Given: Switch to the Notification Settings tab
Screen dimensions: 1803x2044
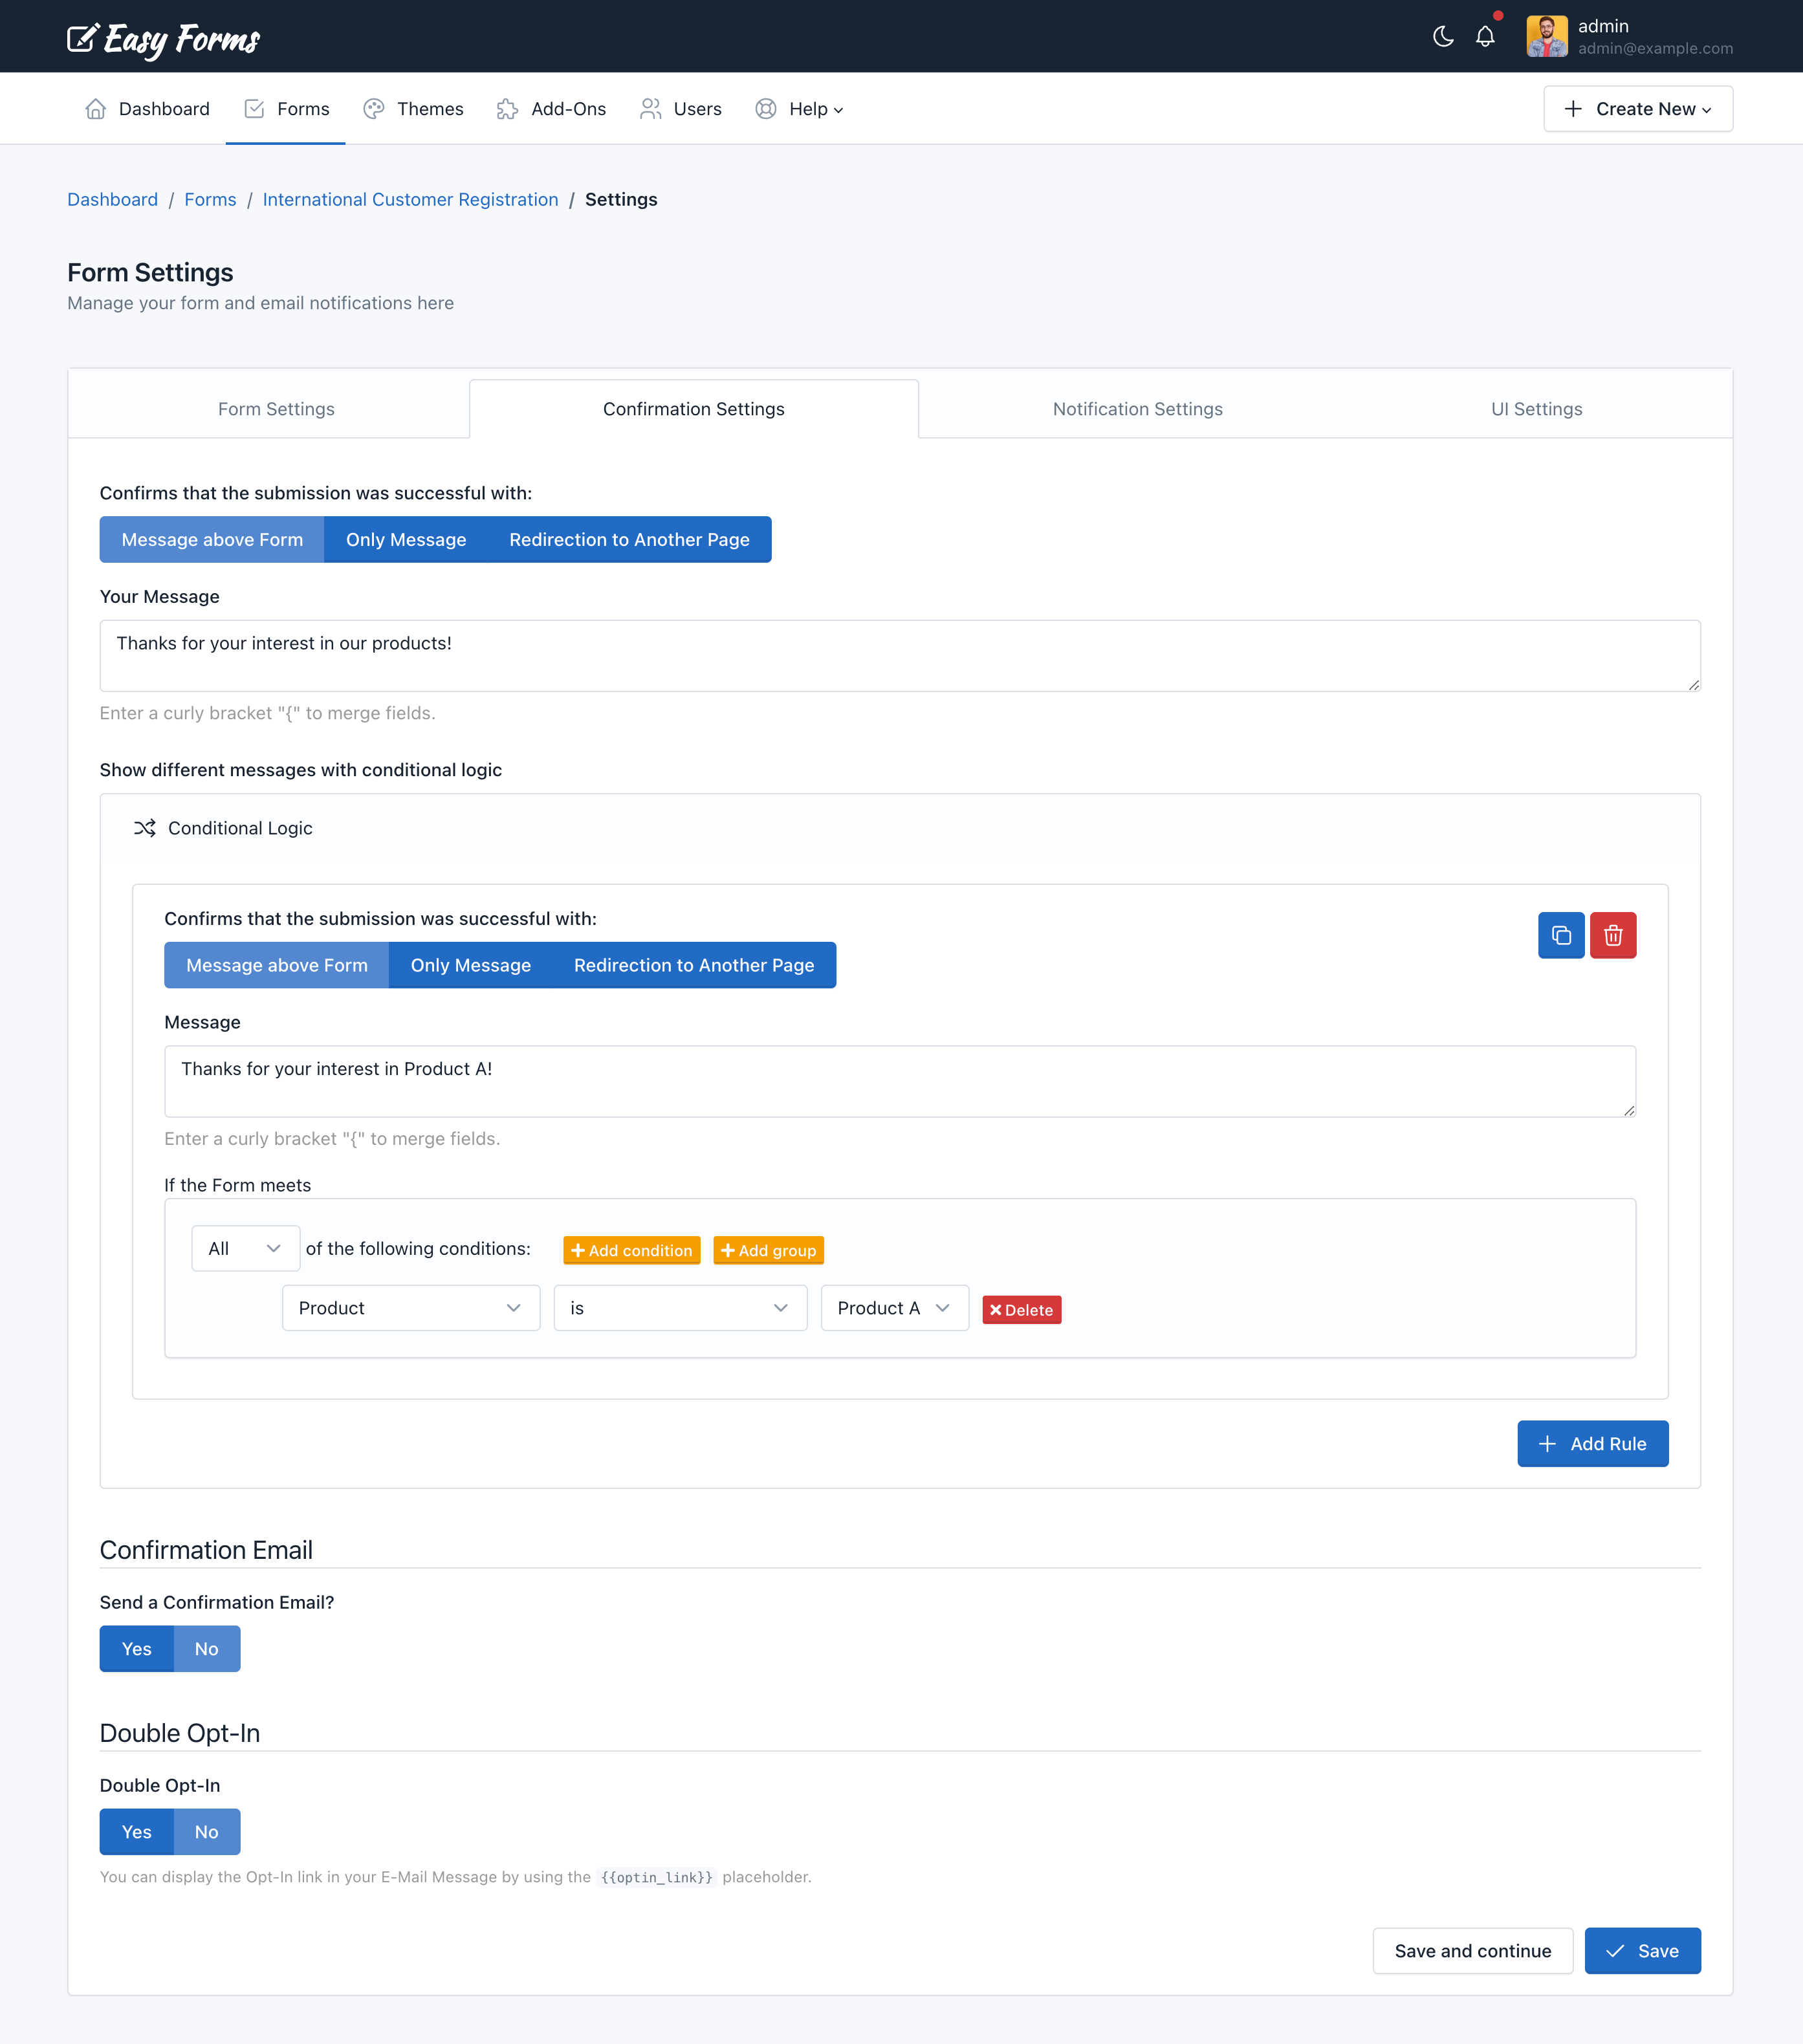Looking at the screenshot, I should tap(1138, 409).
